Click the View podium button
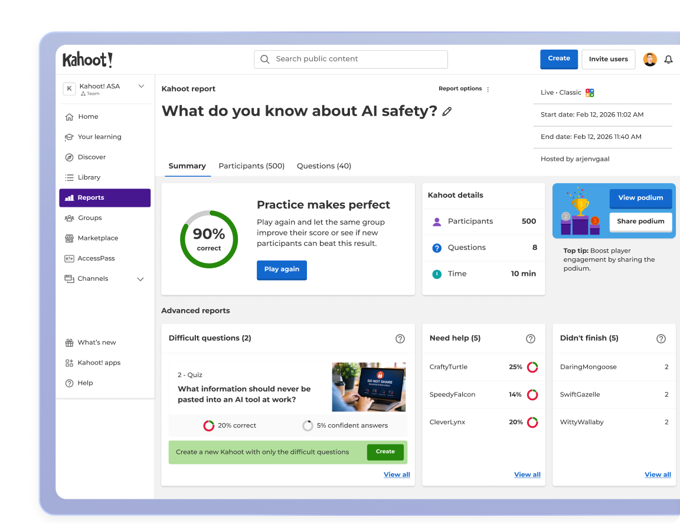The height and width of the screenshot is (523, 680). coord(640,199)
